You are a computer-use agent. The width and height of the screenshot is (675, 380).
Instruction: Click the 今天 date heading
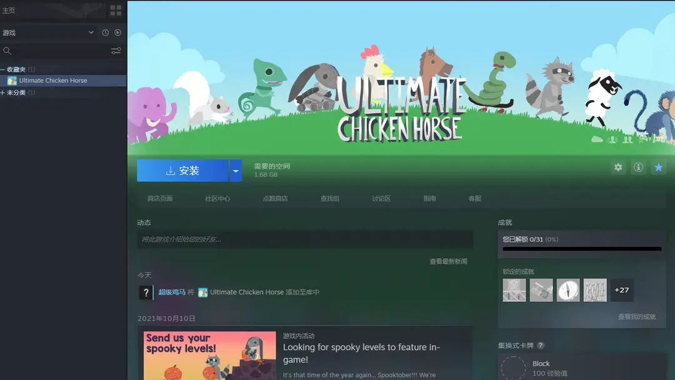[144, 275]
